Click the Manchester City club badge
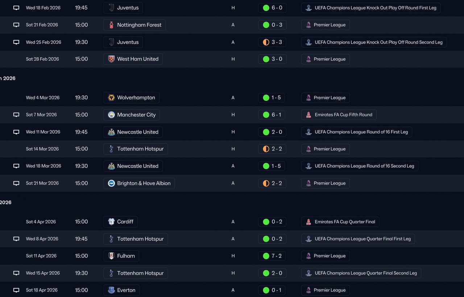This screenshot has height=297, width=464. pyautogui.click(x=111, y=115)
